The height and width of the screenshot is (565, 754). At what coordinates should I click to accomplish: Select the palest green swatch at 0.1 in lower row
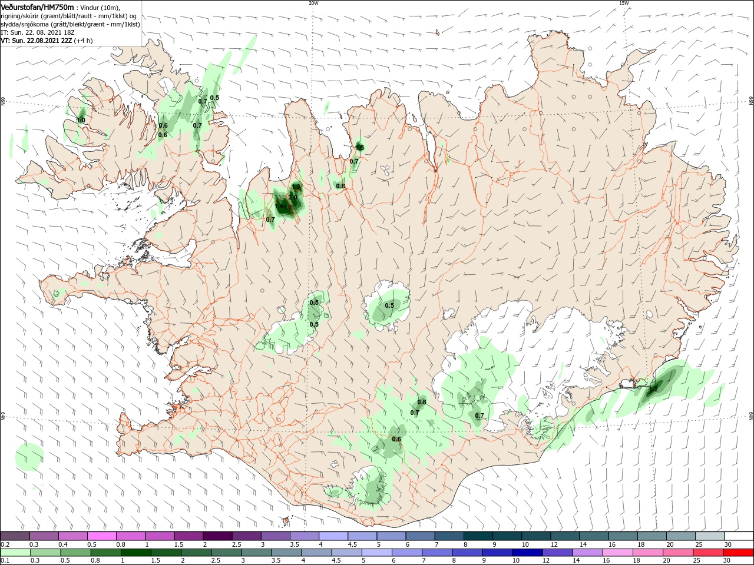point(15,553)
